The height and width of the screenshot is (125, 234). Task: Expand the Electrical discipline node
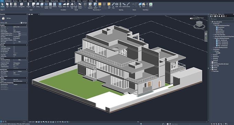point(212,55)
